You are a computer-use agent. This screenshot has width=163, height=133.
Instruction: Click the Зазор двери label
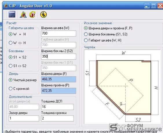[x=18, y=113]
